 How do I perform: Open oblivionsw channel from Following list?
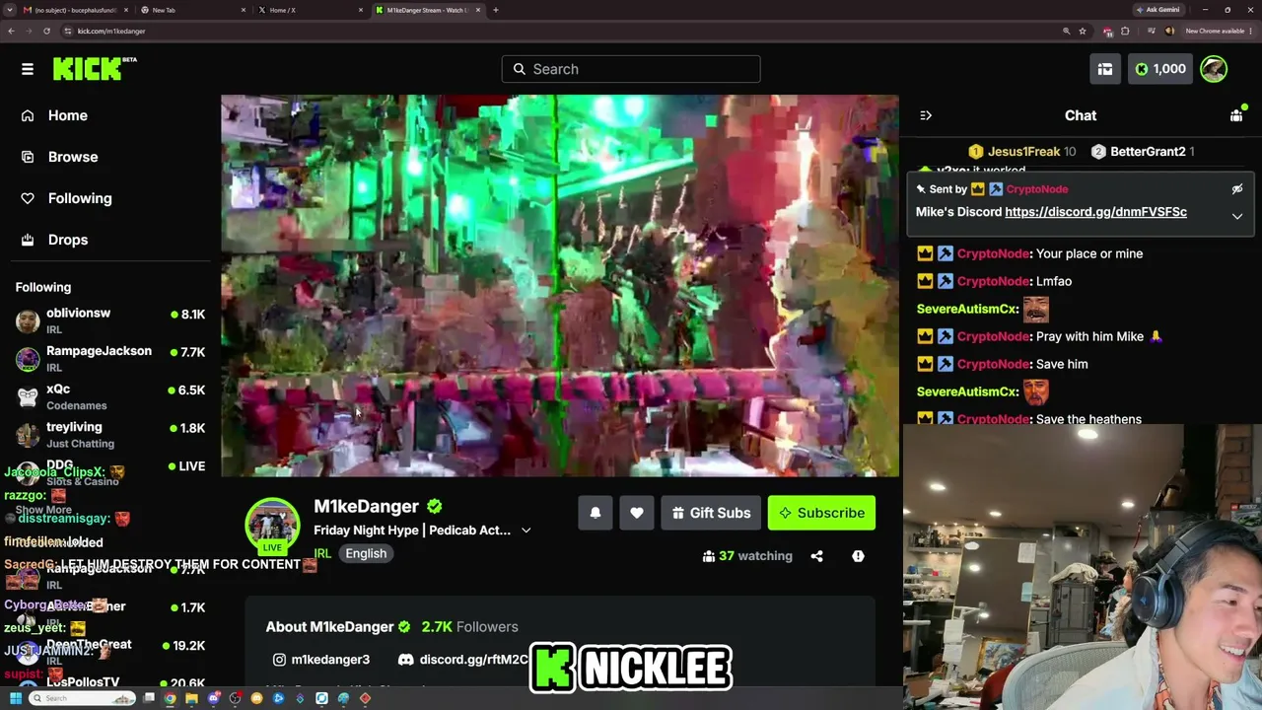tap(110, 320)
